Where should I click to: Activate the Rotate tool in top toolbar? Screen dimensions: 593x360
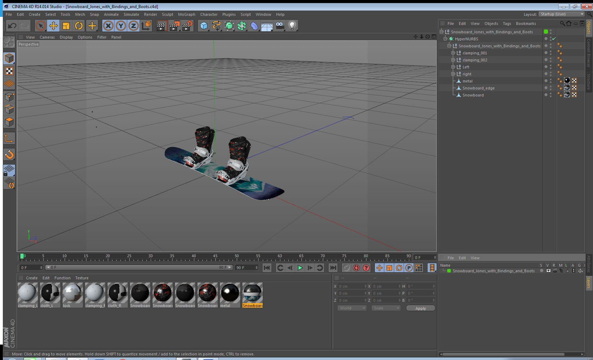pos(79,26)
